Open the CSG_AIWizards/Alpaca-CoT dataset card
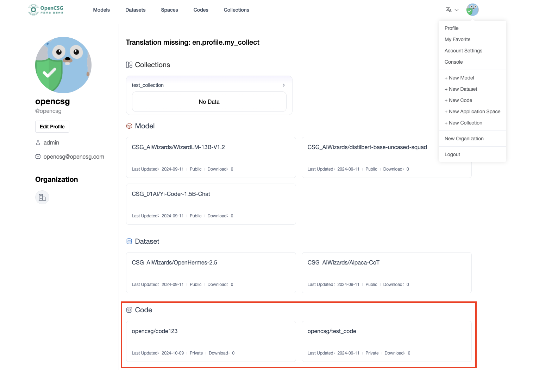Screen dimensions: 552x370 tap(386, 273)
